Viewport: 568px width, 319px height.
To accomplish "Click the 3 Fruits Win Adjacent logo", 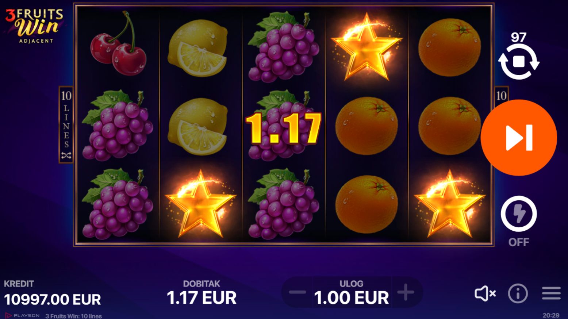I will click(x=35, y=26).
